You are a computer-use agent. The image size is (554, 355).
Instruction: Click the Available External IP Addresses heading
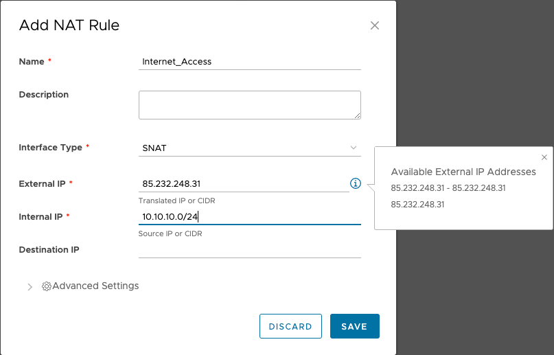tap(463, 172)
